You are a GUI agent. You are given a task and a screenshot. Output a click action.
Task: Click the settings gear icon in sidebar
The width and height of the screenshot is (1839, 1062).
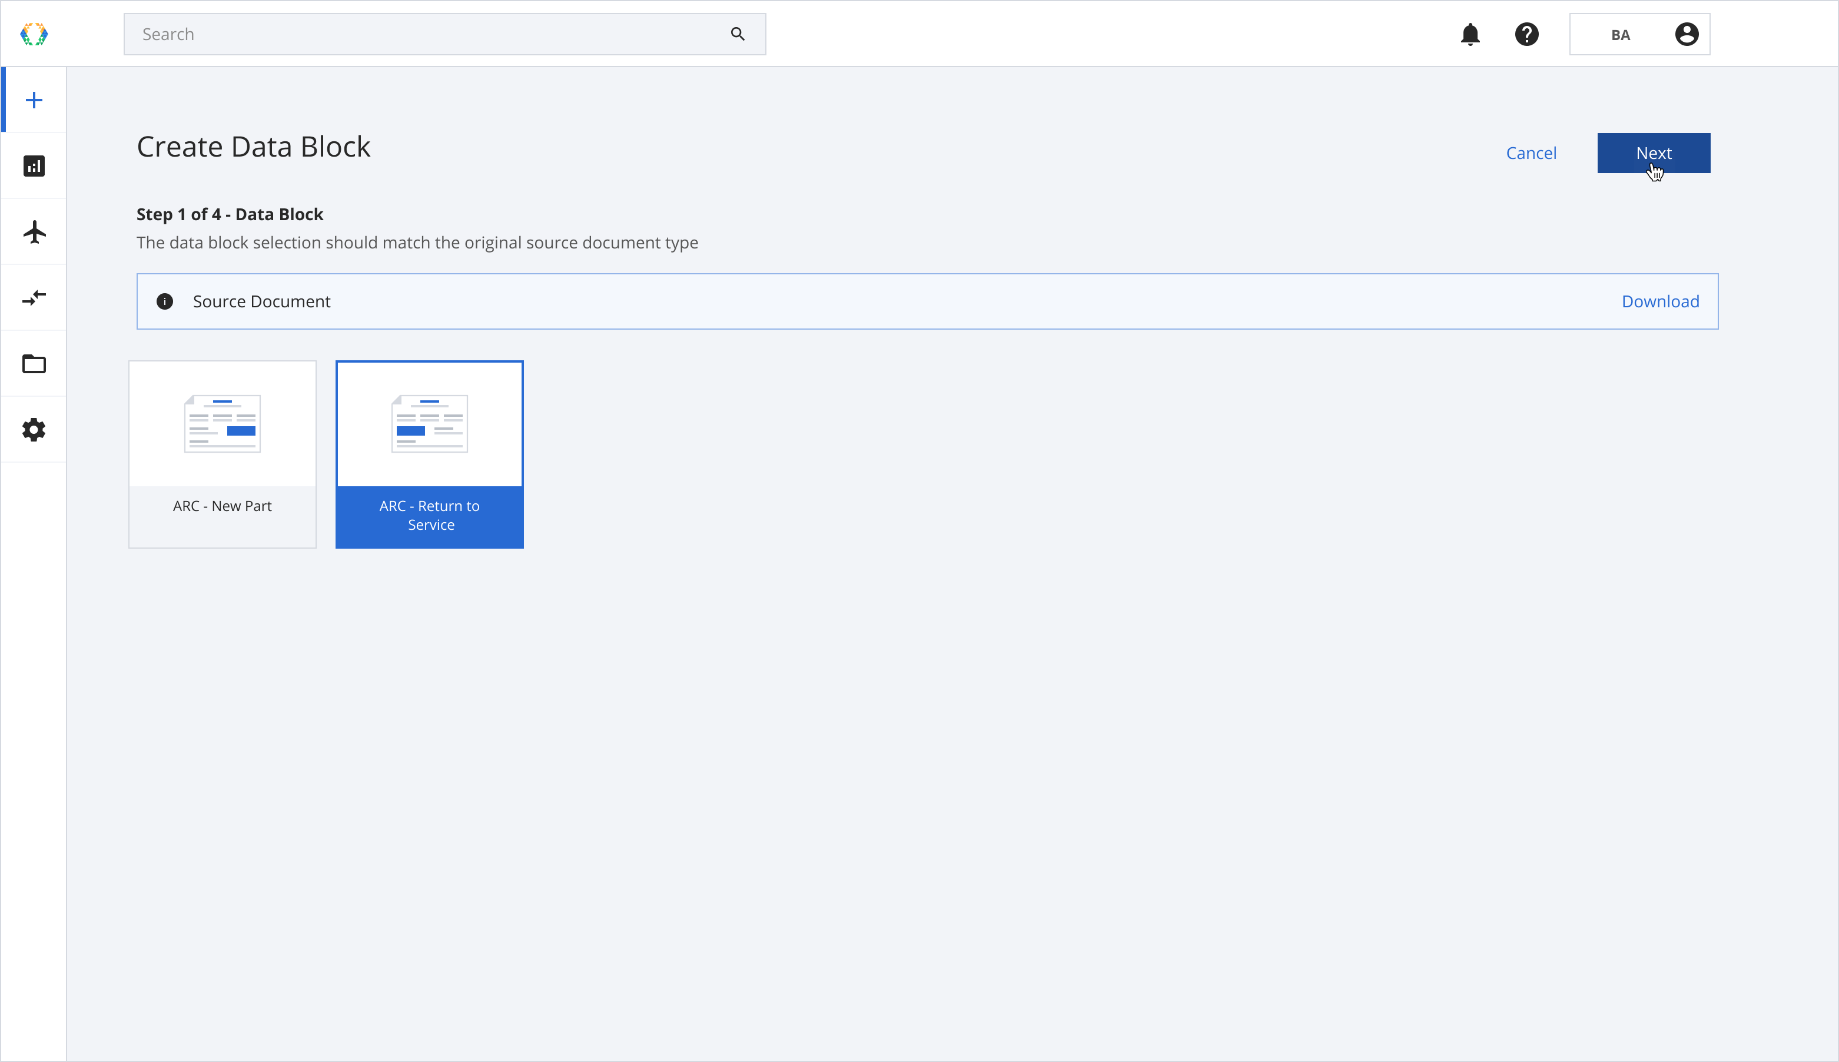[34, 429]
